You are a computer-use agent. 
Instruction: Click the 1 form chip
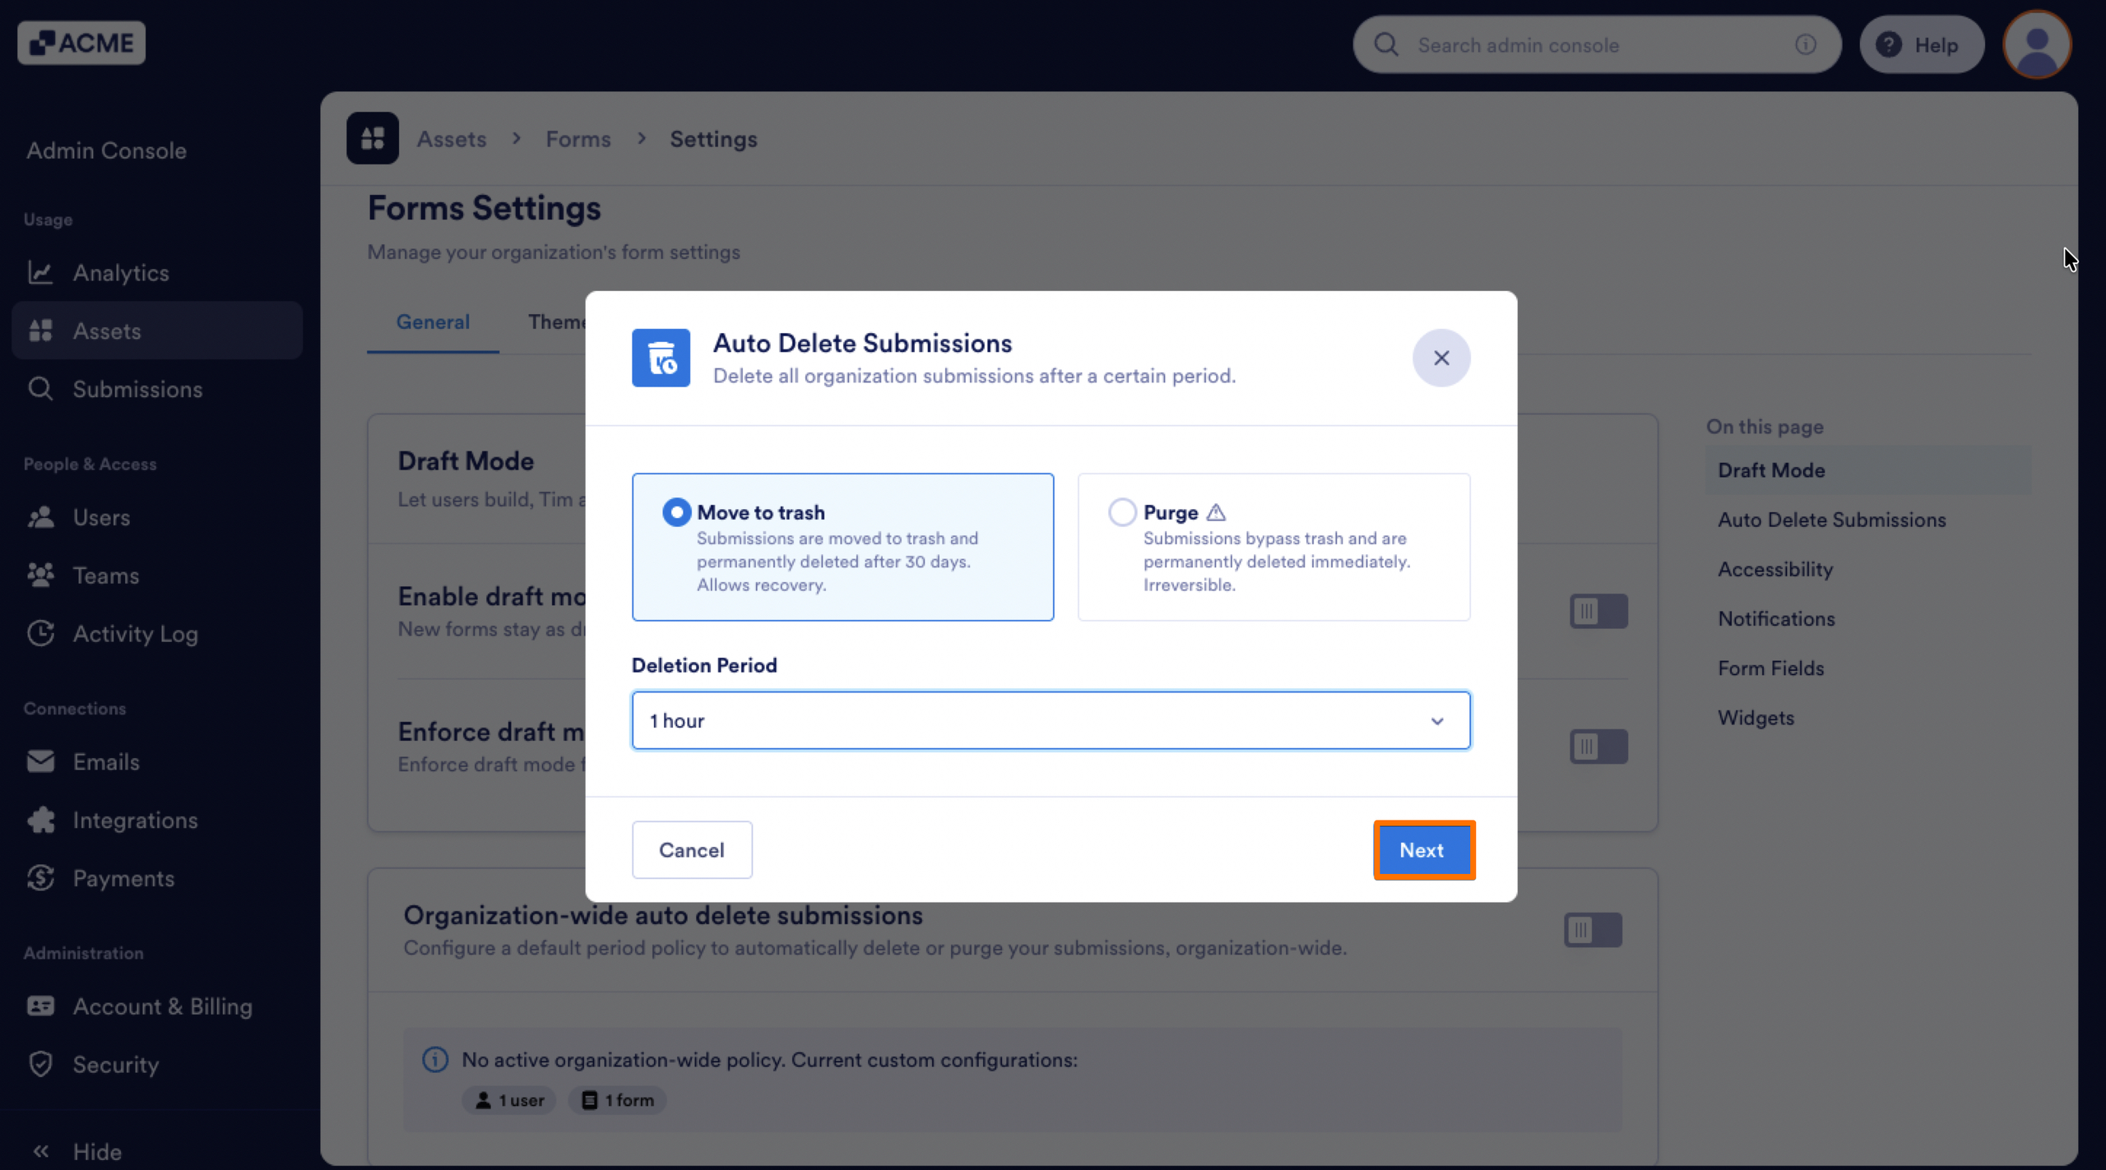point(617,1100)
